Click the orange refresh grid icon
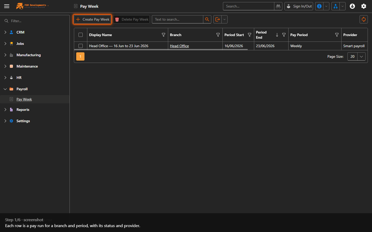The height and width of the screenshot is (232, 372). 364,19
